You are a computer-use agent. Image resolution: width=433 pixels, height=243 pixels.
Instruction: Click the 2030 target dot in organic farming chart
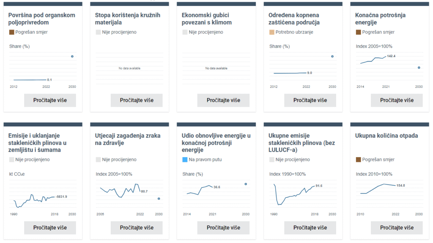pos(72,56)
